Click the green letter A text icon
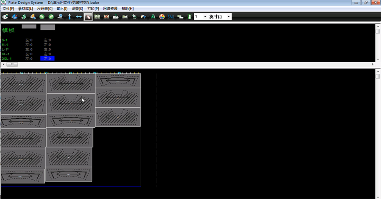Viewport: 381px width, 199px height. coord(152,17)
